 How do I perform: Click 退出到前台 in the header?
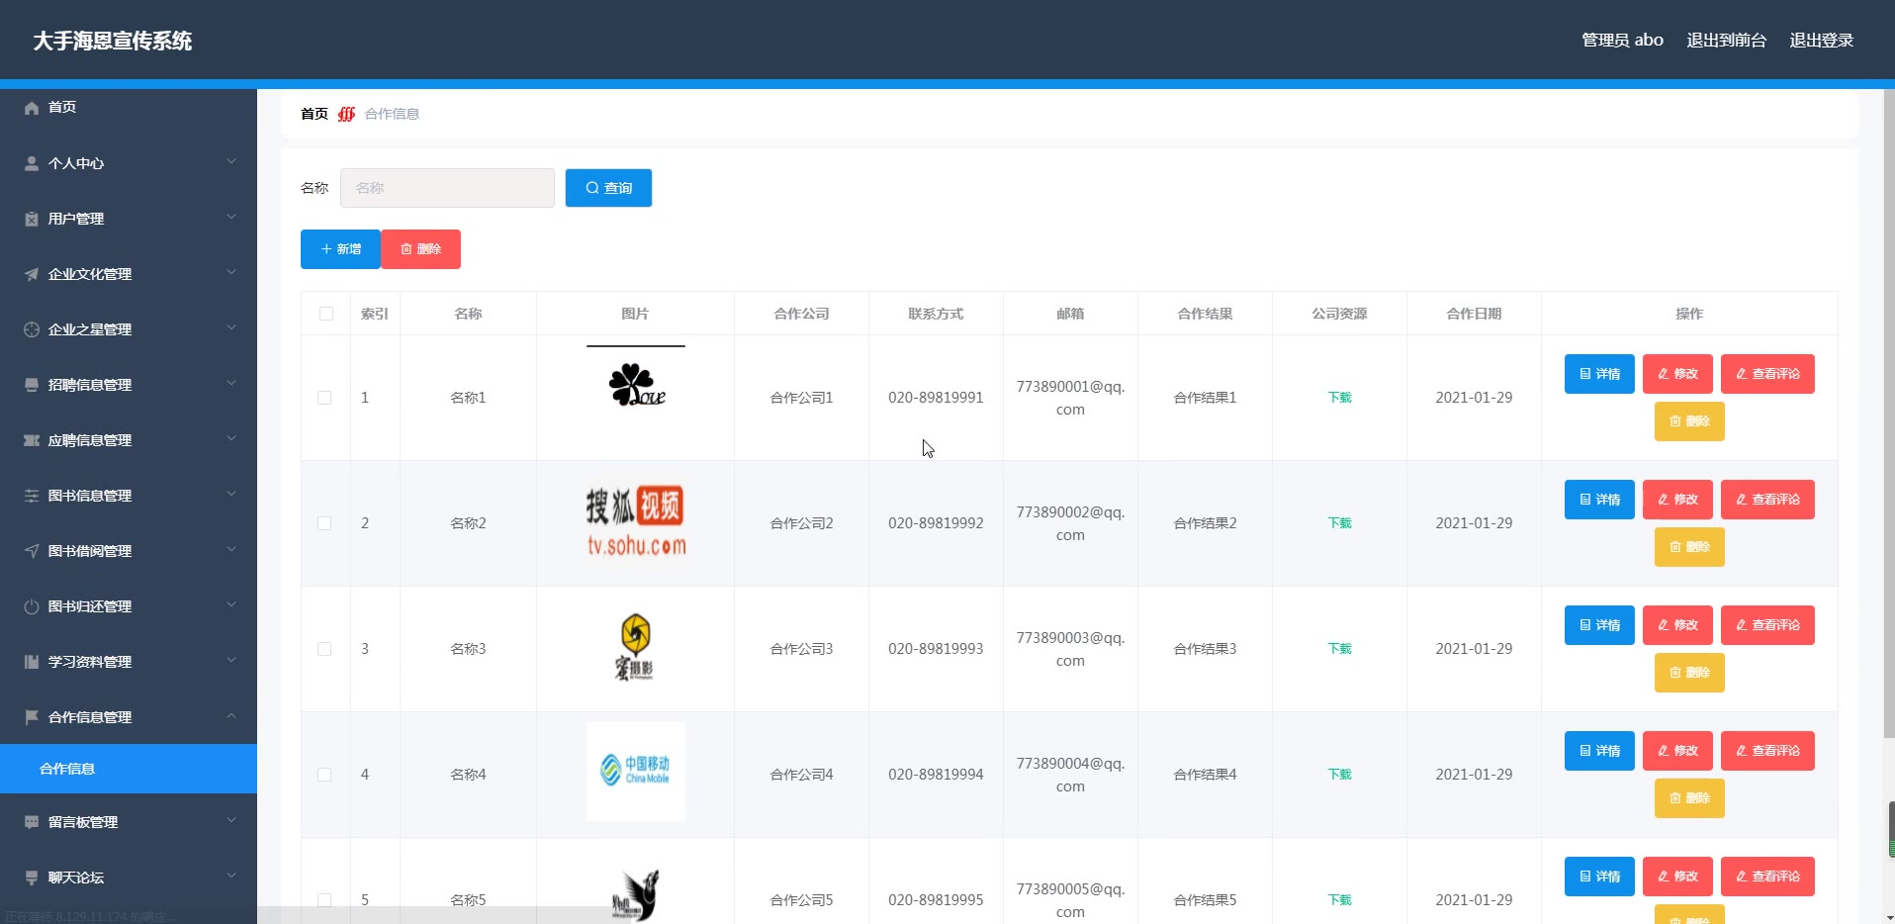coord(1726,41)
